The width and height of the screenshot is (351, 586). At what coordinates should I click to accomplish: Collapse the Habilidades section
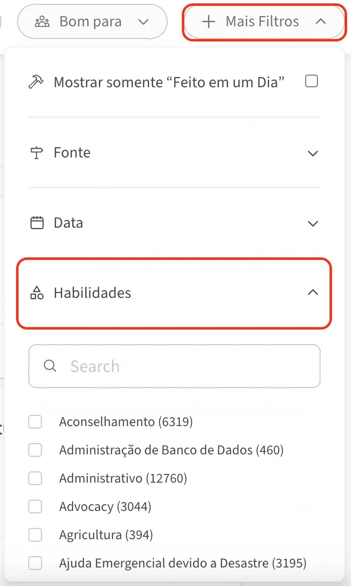click(x=312, y=293)
